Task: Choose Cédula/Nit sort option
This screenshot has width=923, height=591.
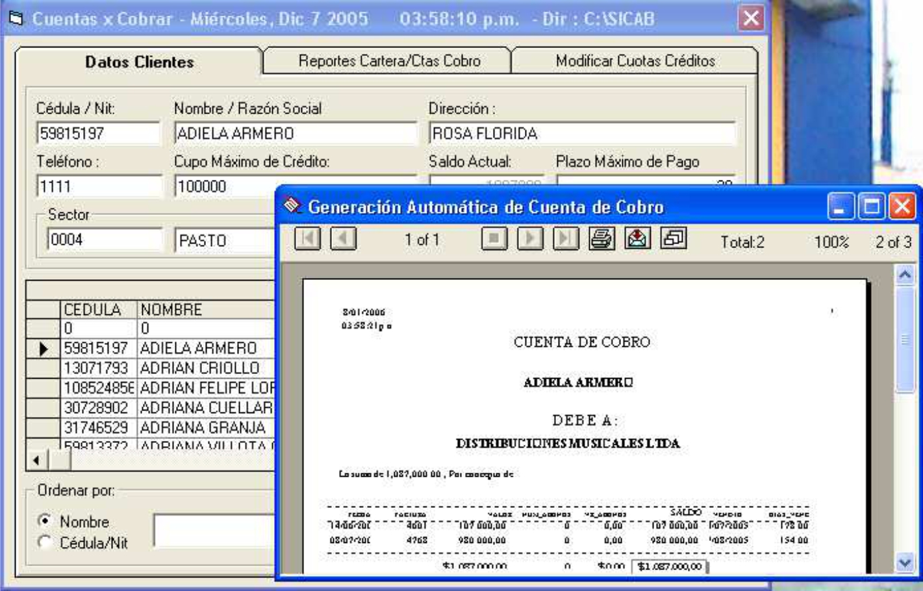Action: tap(45, 542)
